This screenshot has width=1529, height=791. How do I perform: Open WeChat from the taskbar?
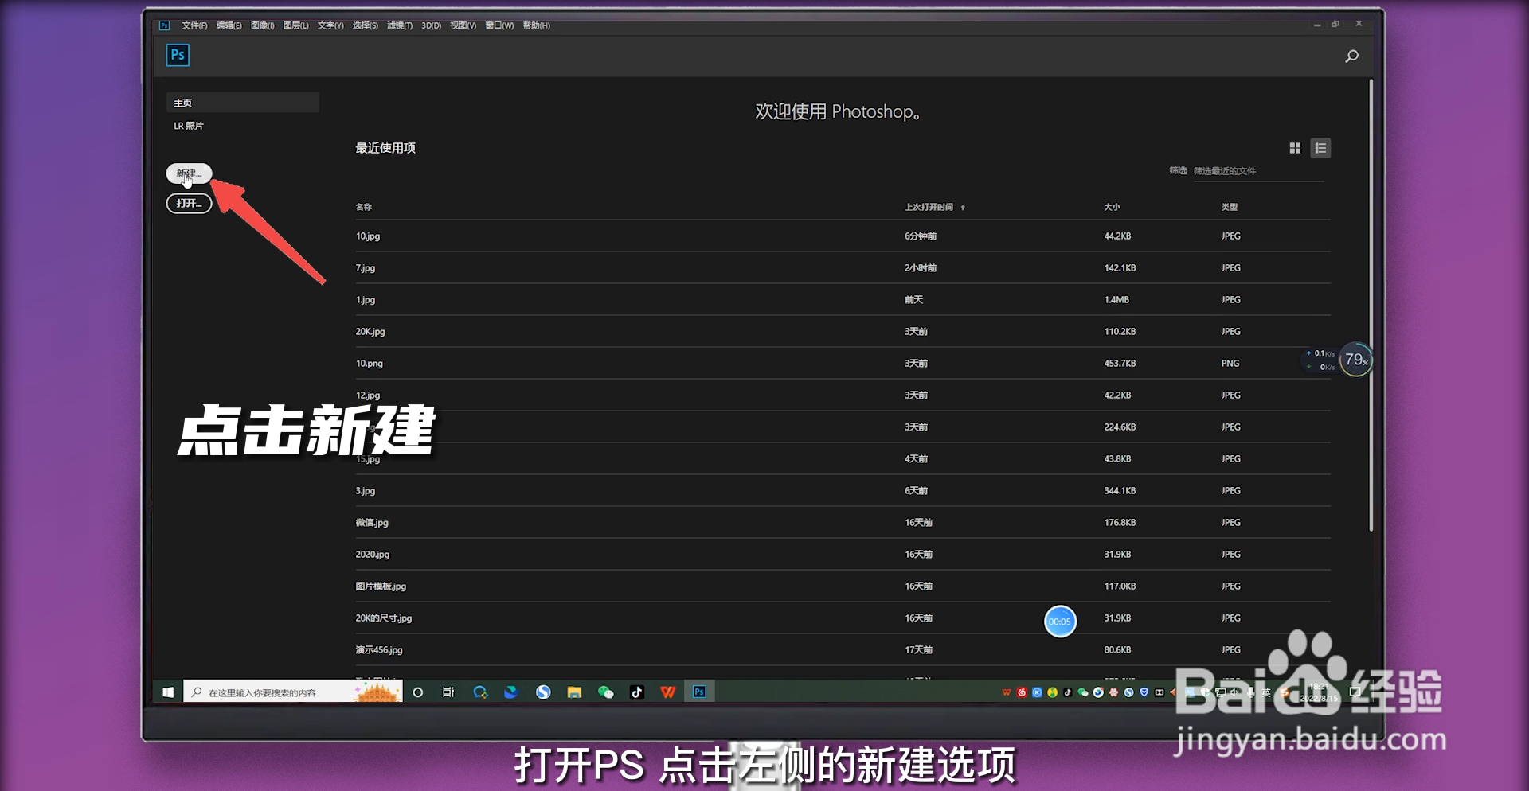click(x=605, y=692)
